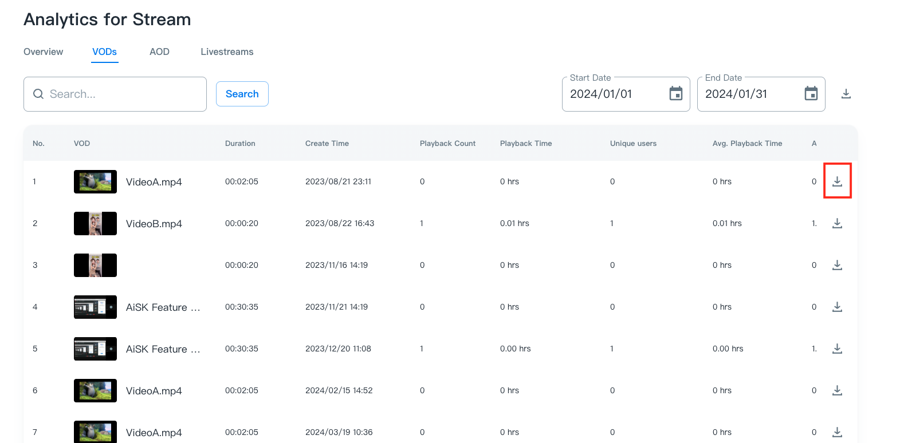Download report for row 6 VideoA.mp4
Viewport: 900px width, 443px height.
(837, 390)
